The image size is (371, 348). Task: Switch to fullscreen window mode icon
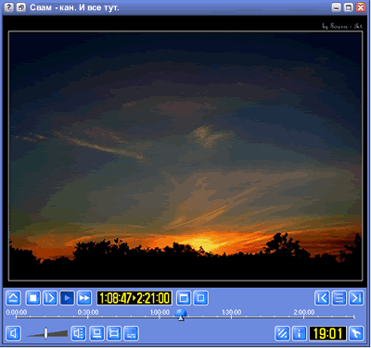tap(184, 298)
